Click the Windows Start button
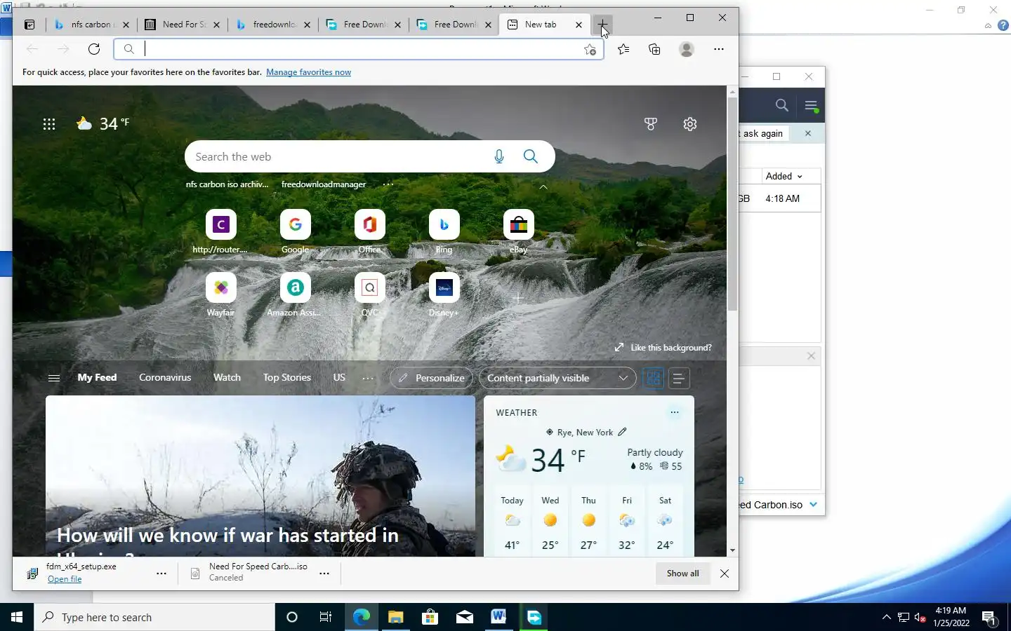This screenshot has width=1011, height=631. click(17, 617)
